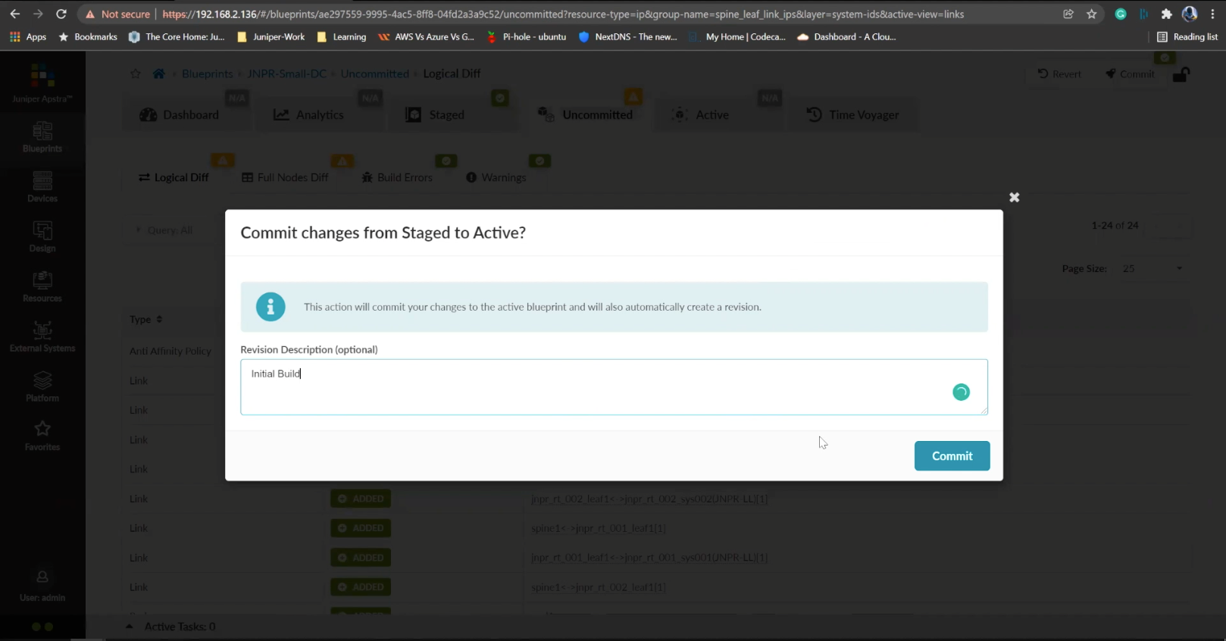The width and height of the screenshot is (1226, 641).
Task: Open Platform in the sidebar
Action: 42,386
